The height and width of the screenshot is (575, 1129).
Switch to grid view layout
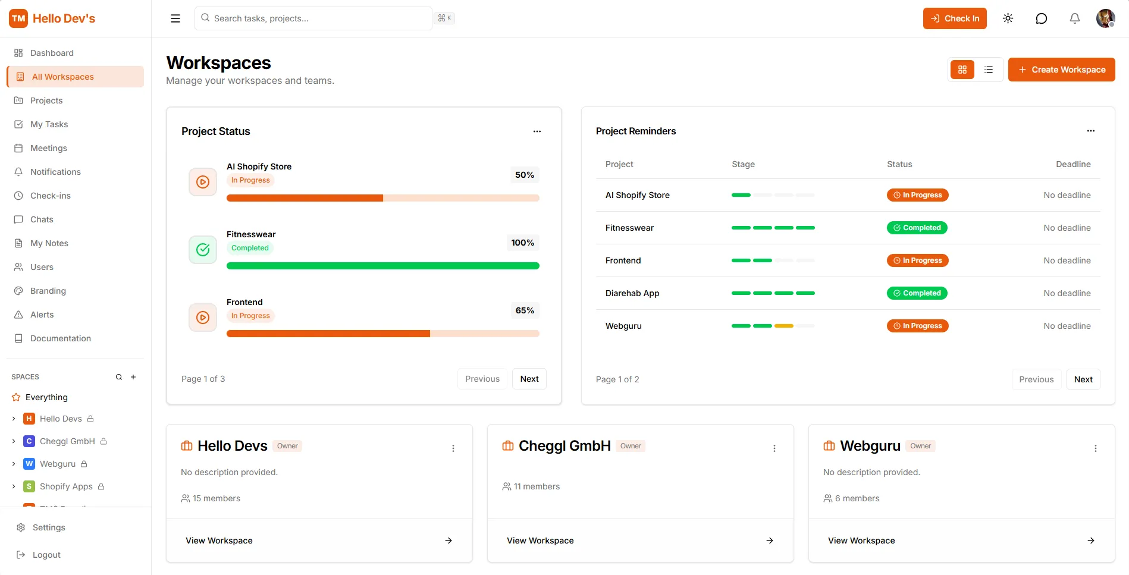[962, 70]
